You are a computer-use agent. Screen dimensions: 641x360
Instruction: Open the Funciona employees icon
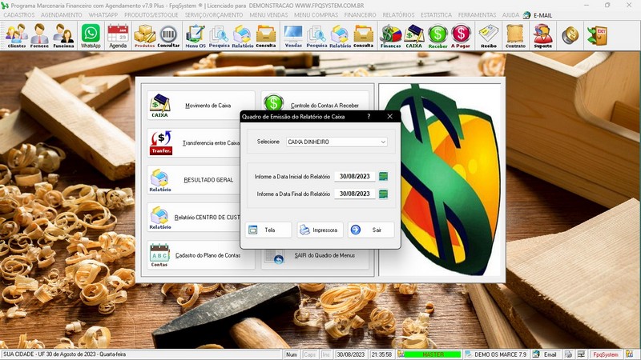[64, 35]
